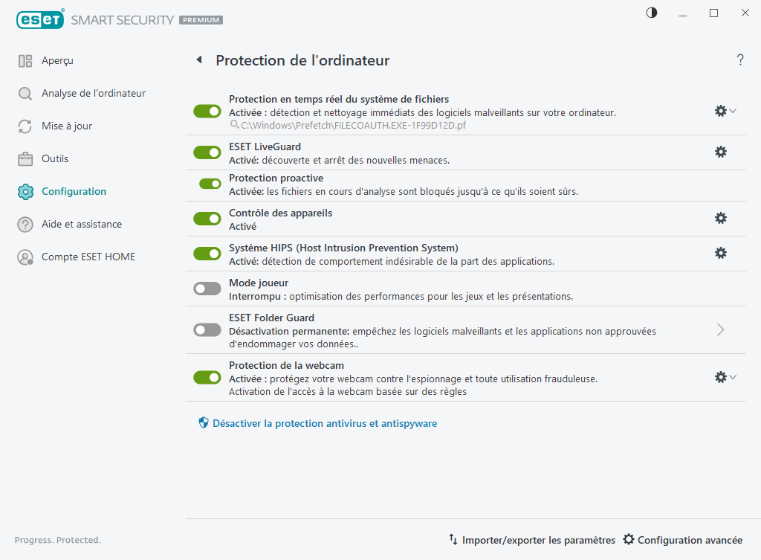Open settings gear for Contrôle des appareils
The width and height of the screenshot is (761, 560).
pyautogui.click(x=720, y=219)
